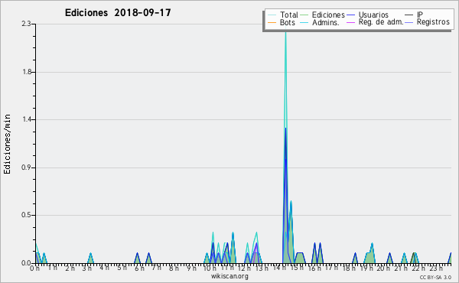Click the chart title 'Ediciones 2018-09-17'
The image size is (459, 283).
click(118, 13)
